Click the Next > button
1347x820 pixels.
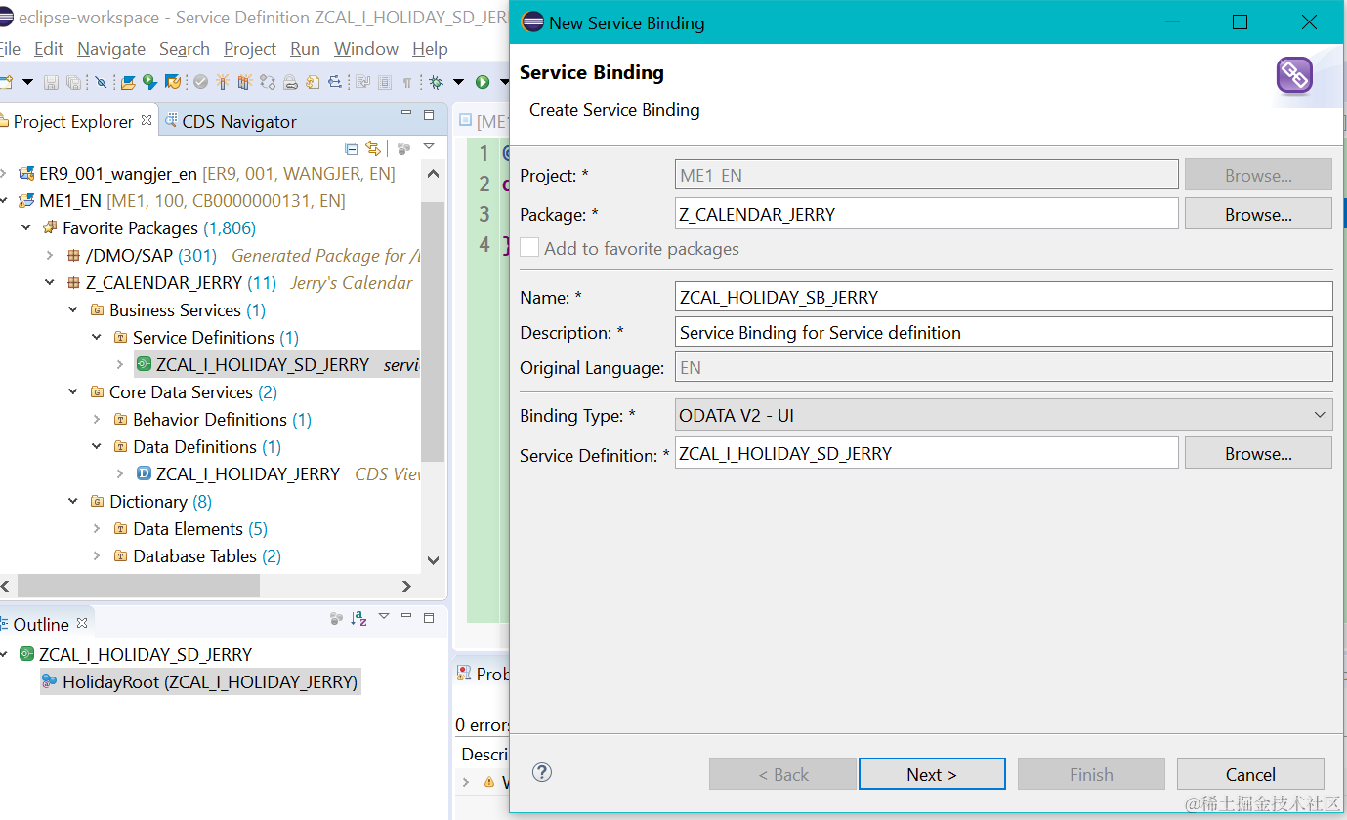(x=932, y=774)
